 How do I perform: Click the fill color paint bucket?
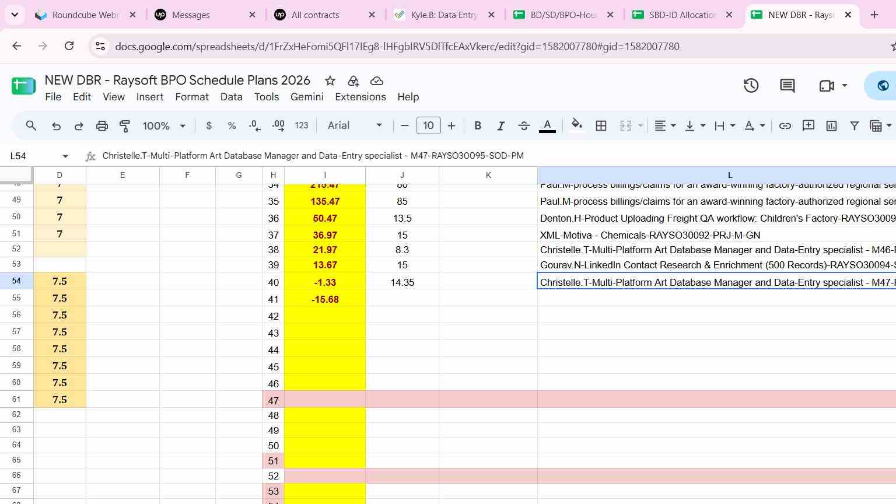coord(577,125)
